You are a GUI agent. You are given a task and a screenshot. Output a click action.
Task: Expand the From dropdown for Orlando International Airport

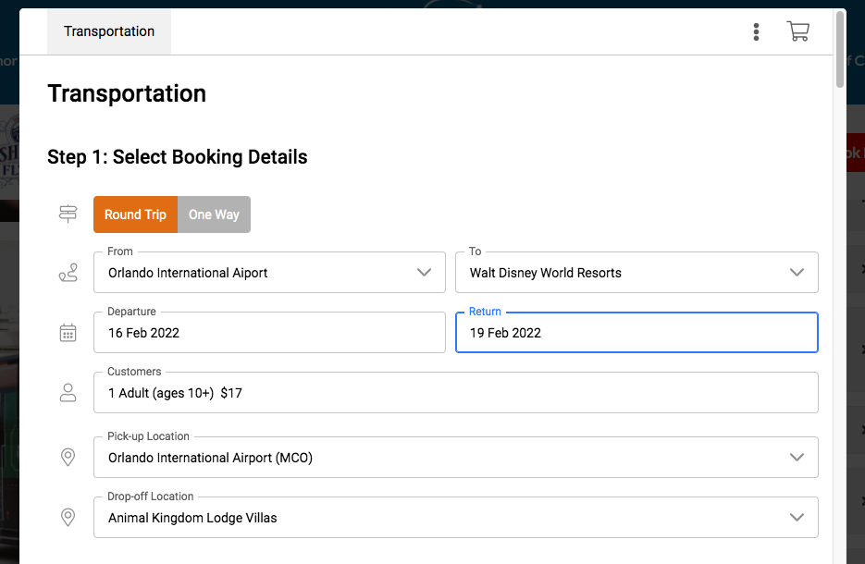tap(424, 273)
